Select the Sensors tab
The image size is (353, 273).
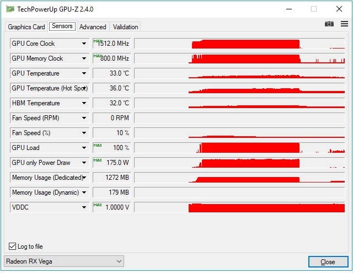pos(62,26)
